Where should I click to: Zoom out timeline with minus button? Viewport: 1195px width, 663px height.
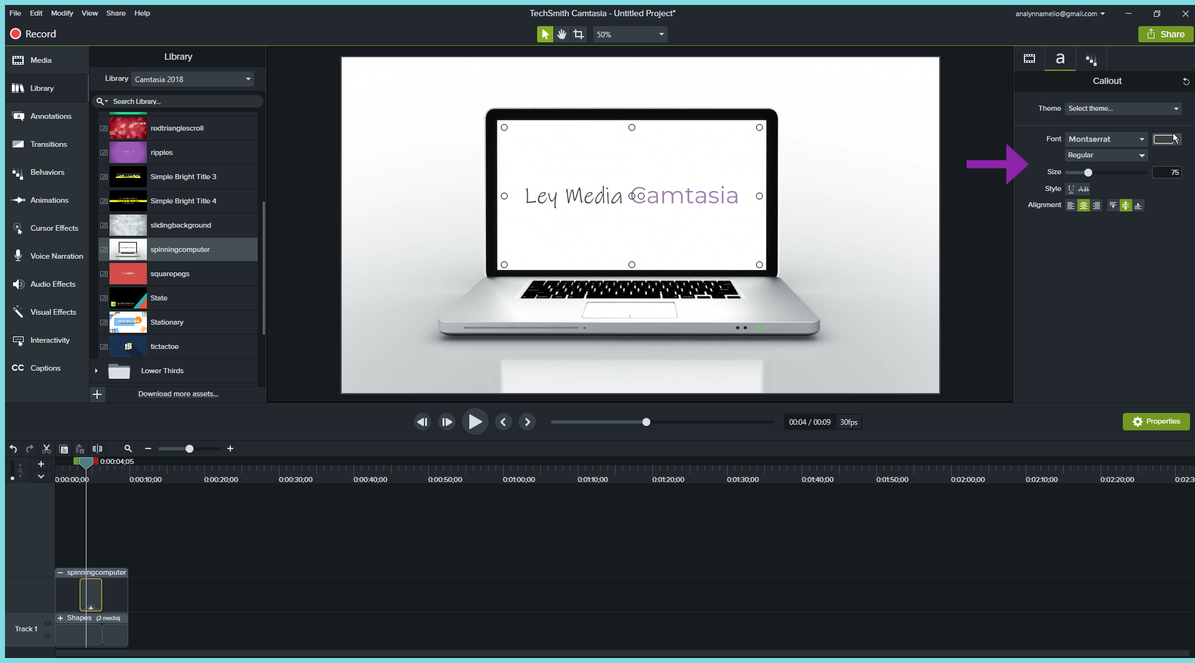tap(148, 448)
